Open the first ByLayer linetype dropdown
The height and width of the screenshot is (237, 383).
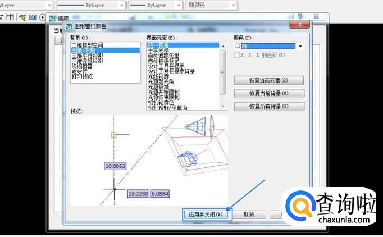point(121,6)
